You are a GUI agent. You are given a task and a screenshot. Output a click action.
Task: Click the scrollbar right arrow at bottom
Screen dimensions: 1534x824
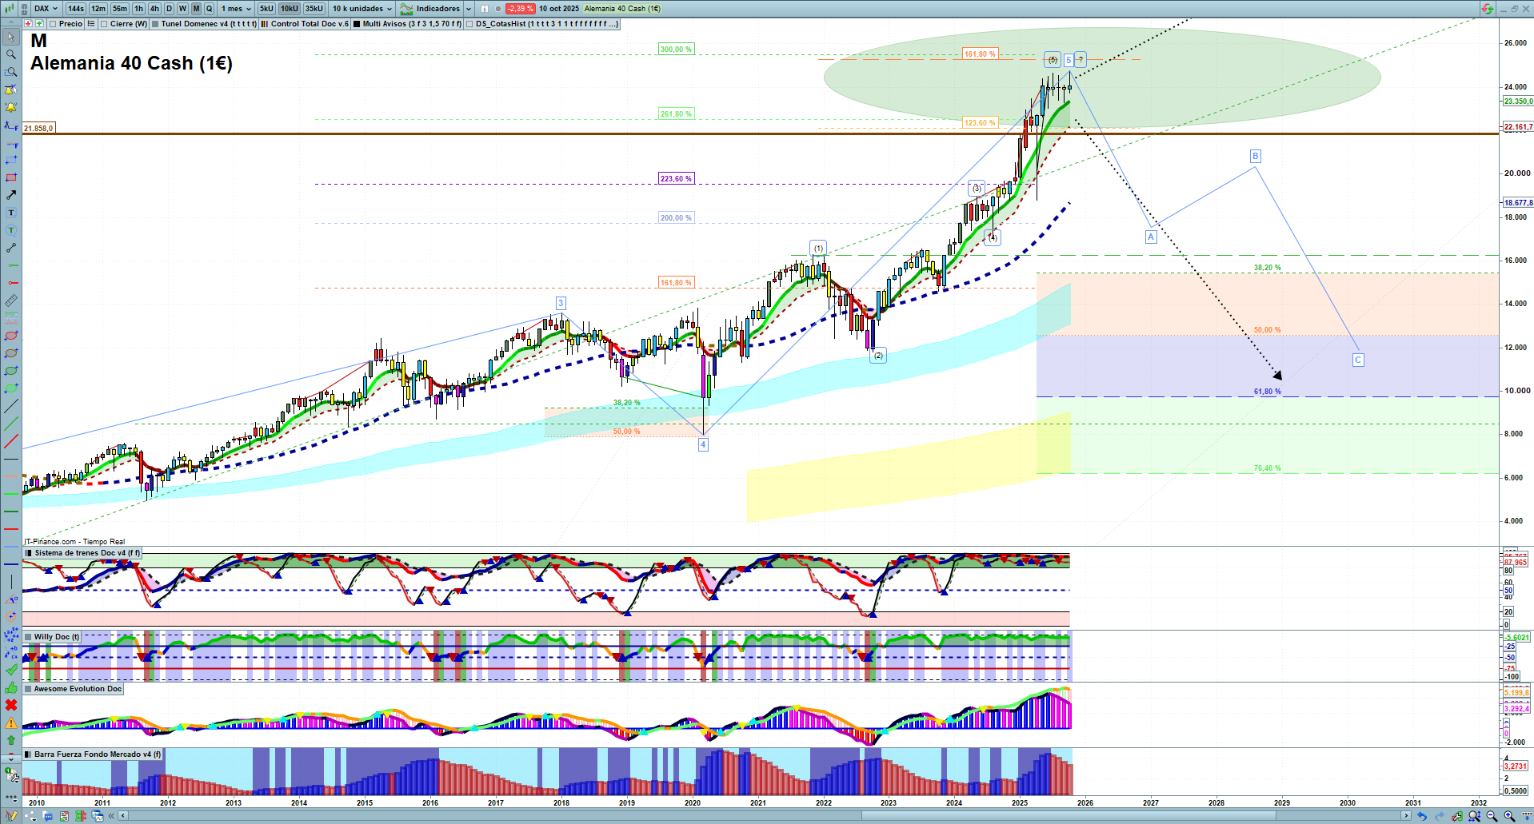point(1406,816)
